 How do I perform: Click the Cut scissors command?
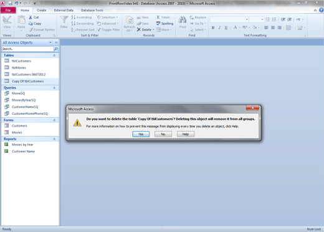point(34,17)
